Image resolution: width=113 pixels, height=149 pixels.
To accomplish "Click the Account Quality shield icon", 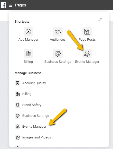I will pos(17,83).
